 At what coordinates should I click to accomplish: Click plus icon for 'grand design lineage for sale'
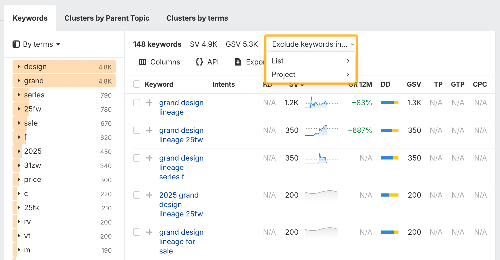149,232
